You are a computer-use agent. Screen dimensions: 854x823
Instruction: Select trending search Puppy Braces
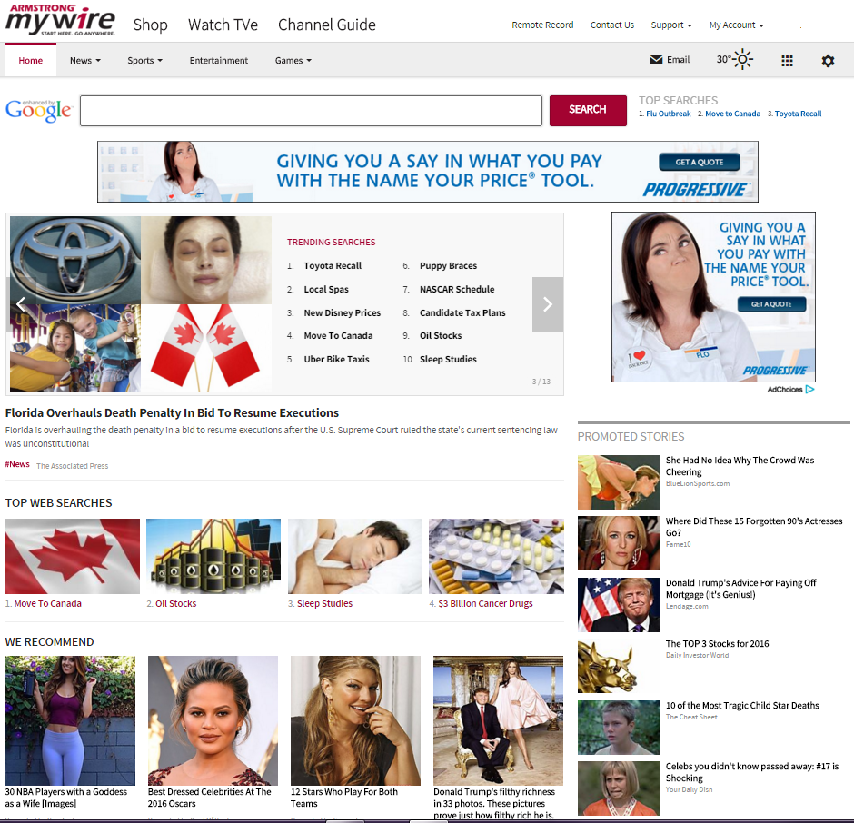click(448, 266)
